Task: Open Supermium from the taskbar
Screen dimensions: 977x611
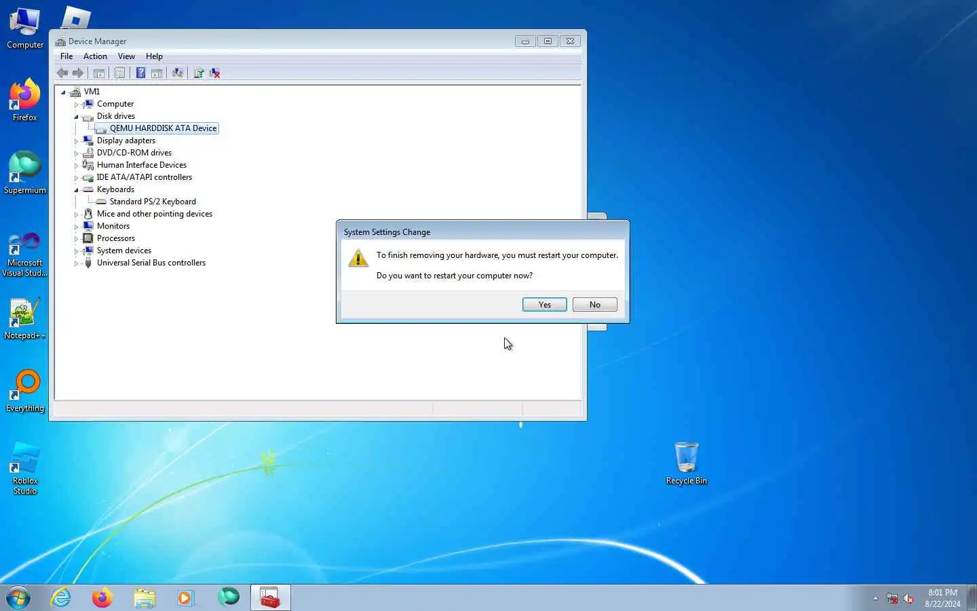Action: tap(228, 597)
